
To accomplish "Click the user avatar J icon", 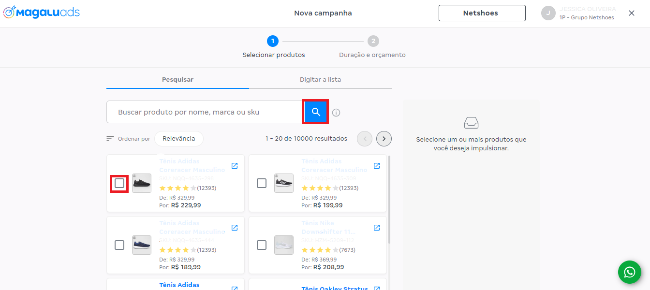I will tap(548, 13).
